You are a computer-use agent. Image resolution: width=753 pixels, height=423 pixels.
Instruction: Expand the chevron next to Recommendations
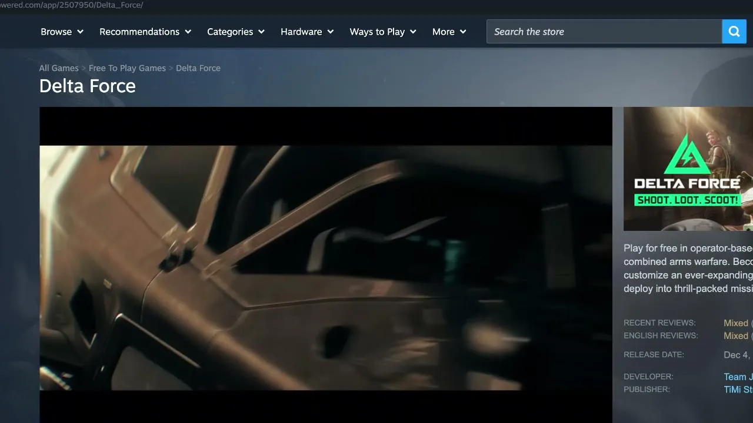pos(188,32)
